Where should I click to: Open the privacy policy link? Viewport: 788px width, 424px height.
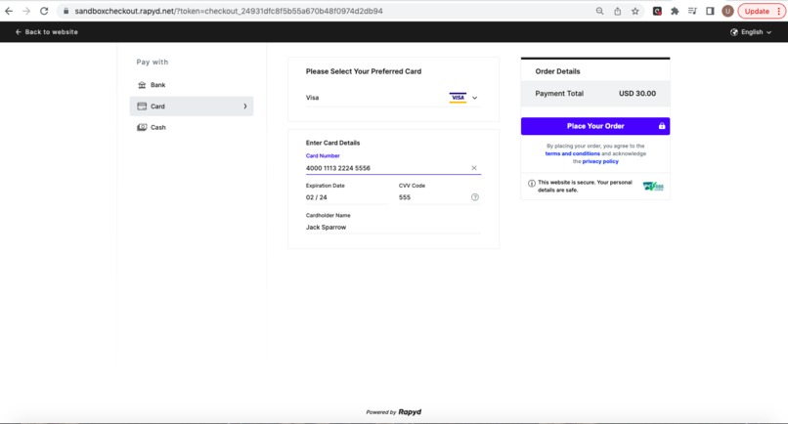point(600,162)
